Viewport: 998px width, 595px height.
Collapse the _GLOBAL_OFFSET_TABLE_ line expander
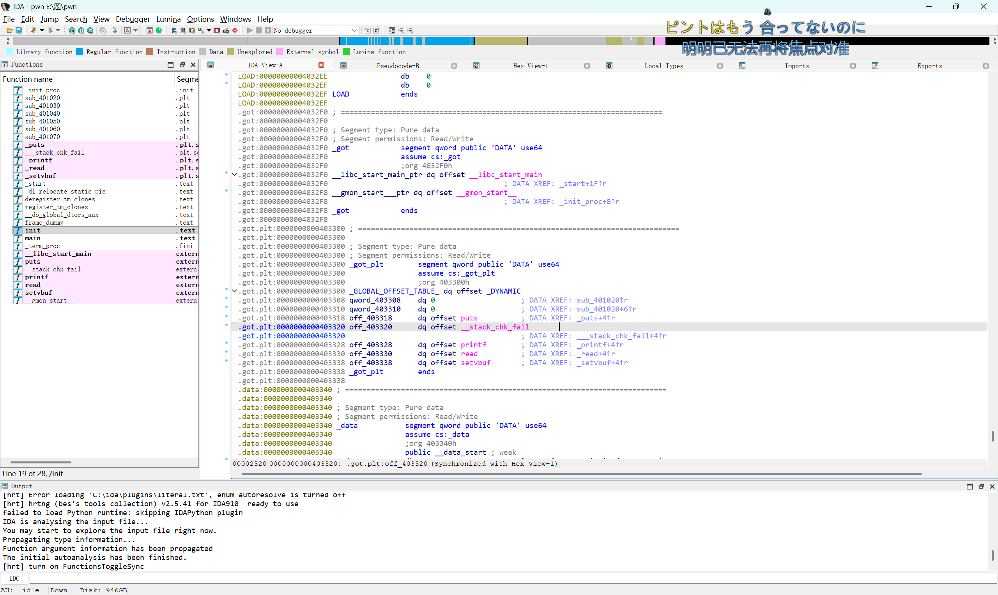235,291
